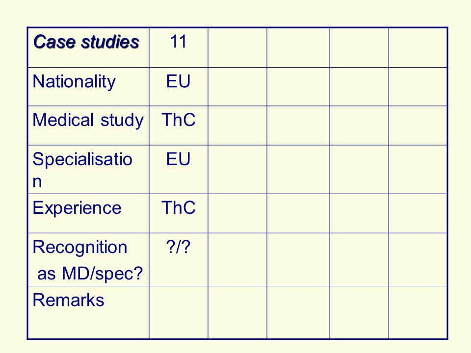Click the Case studies header cell
This screenshot has width=471, height=353.
click(x=88, y=48)
